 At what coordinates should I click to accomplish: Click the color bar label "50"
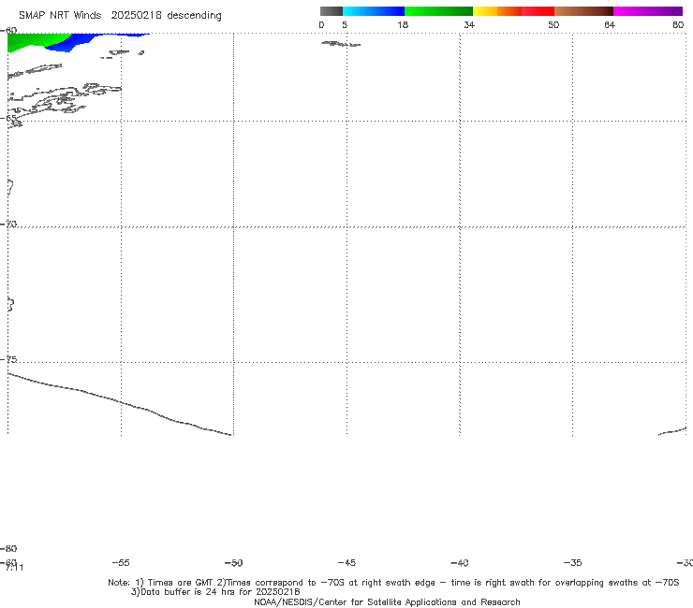point(553,24)
